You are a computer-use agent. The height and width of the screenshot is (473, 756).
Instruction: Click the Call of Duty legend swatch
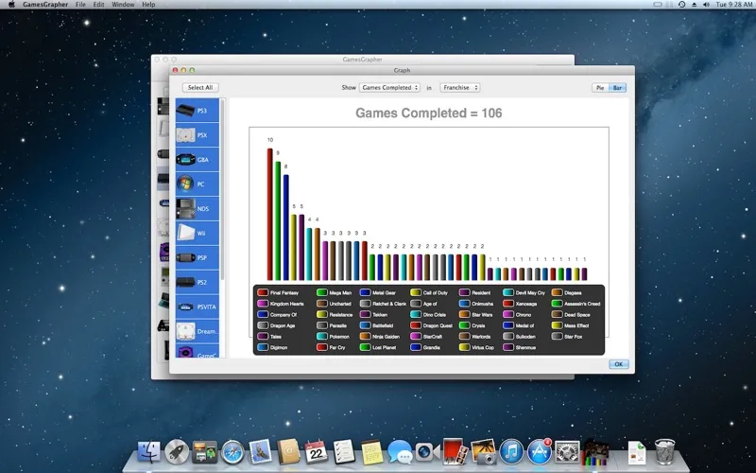pos(416,292)
